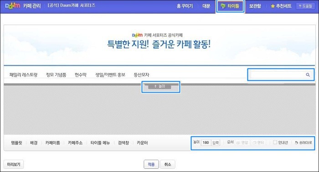319x172 pixels.
Task: Click the 취소 cancel button
Action: (x=168, y=164)
